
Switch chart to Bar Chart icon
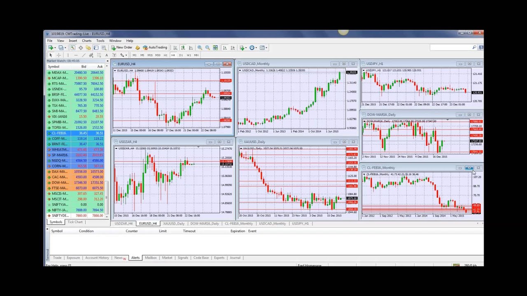tap(175, 48)
